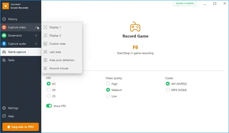
Task: Click the Settings gear icon
Action: tap(4, 108)
